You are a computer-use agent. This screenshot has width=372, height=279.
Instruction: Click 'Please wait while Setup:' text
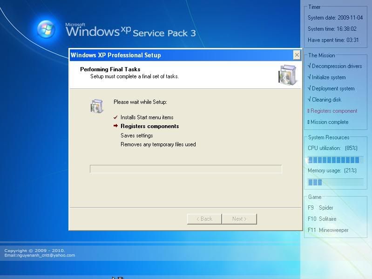pyautogui.click(x=140, y=102)
